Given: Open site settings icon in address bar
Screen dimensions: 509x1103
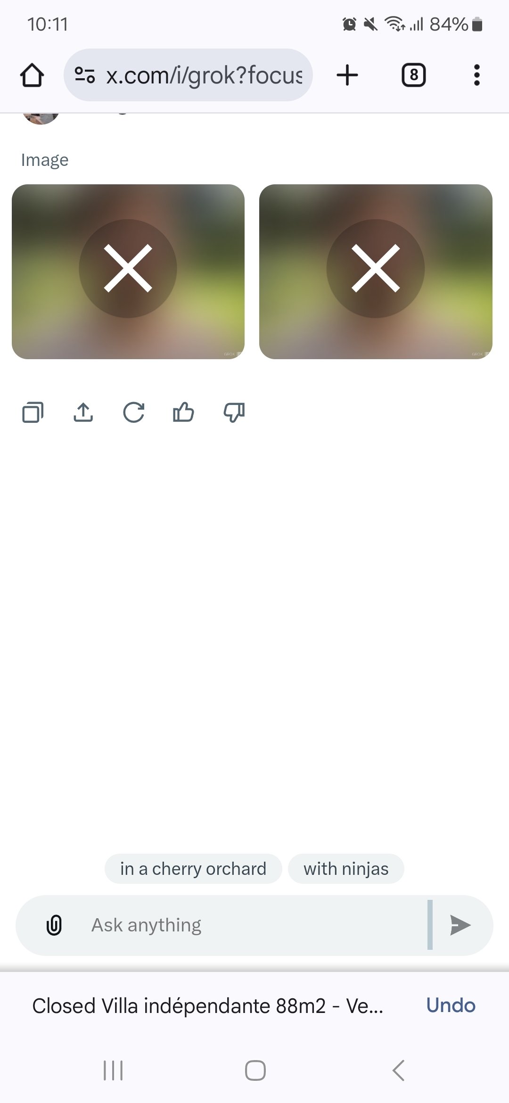Looking at the screenshot, I should click(x=85, y=75).
